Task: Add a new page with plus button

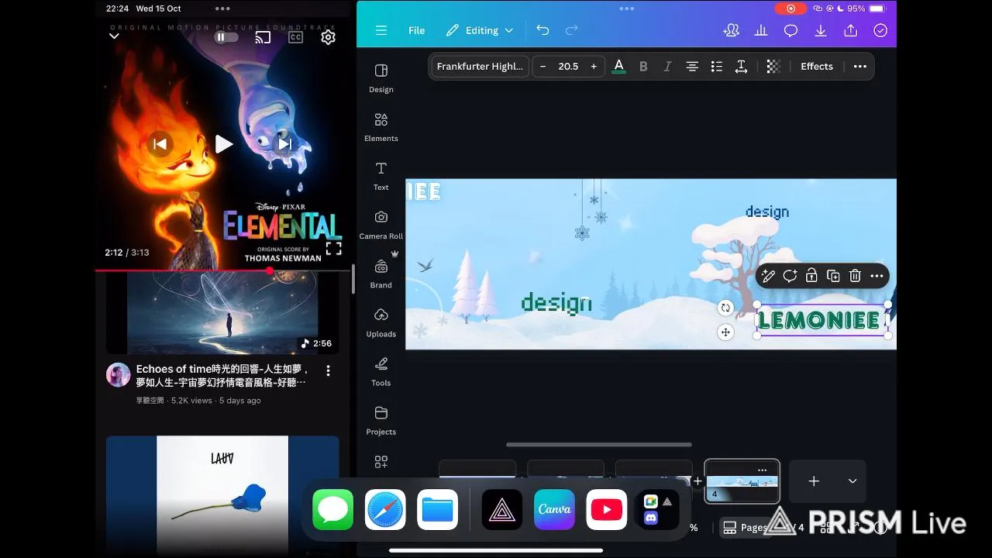Action: [x=814, y=481]
